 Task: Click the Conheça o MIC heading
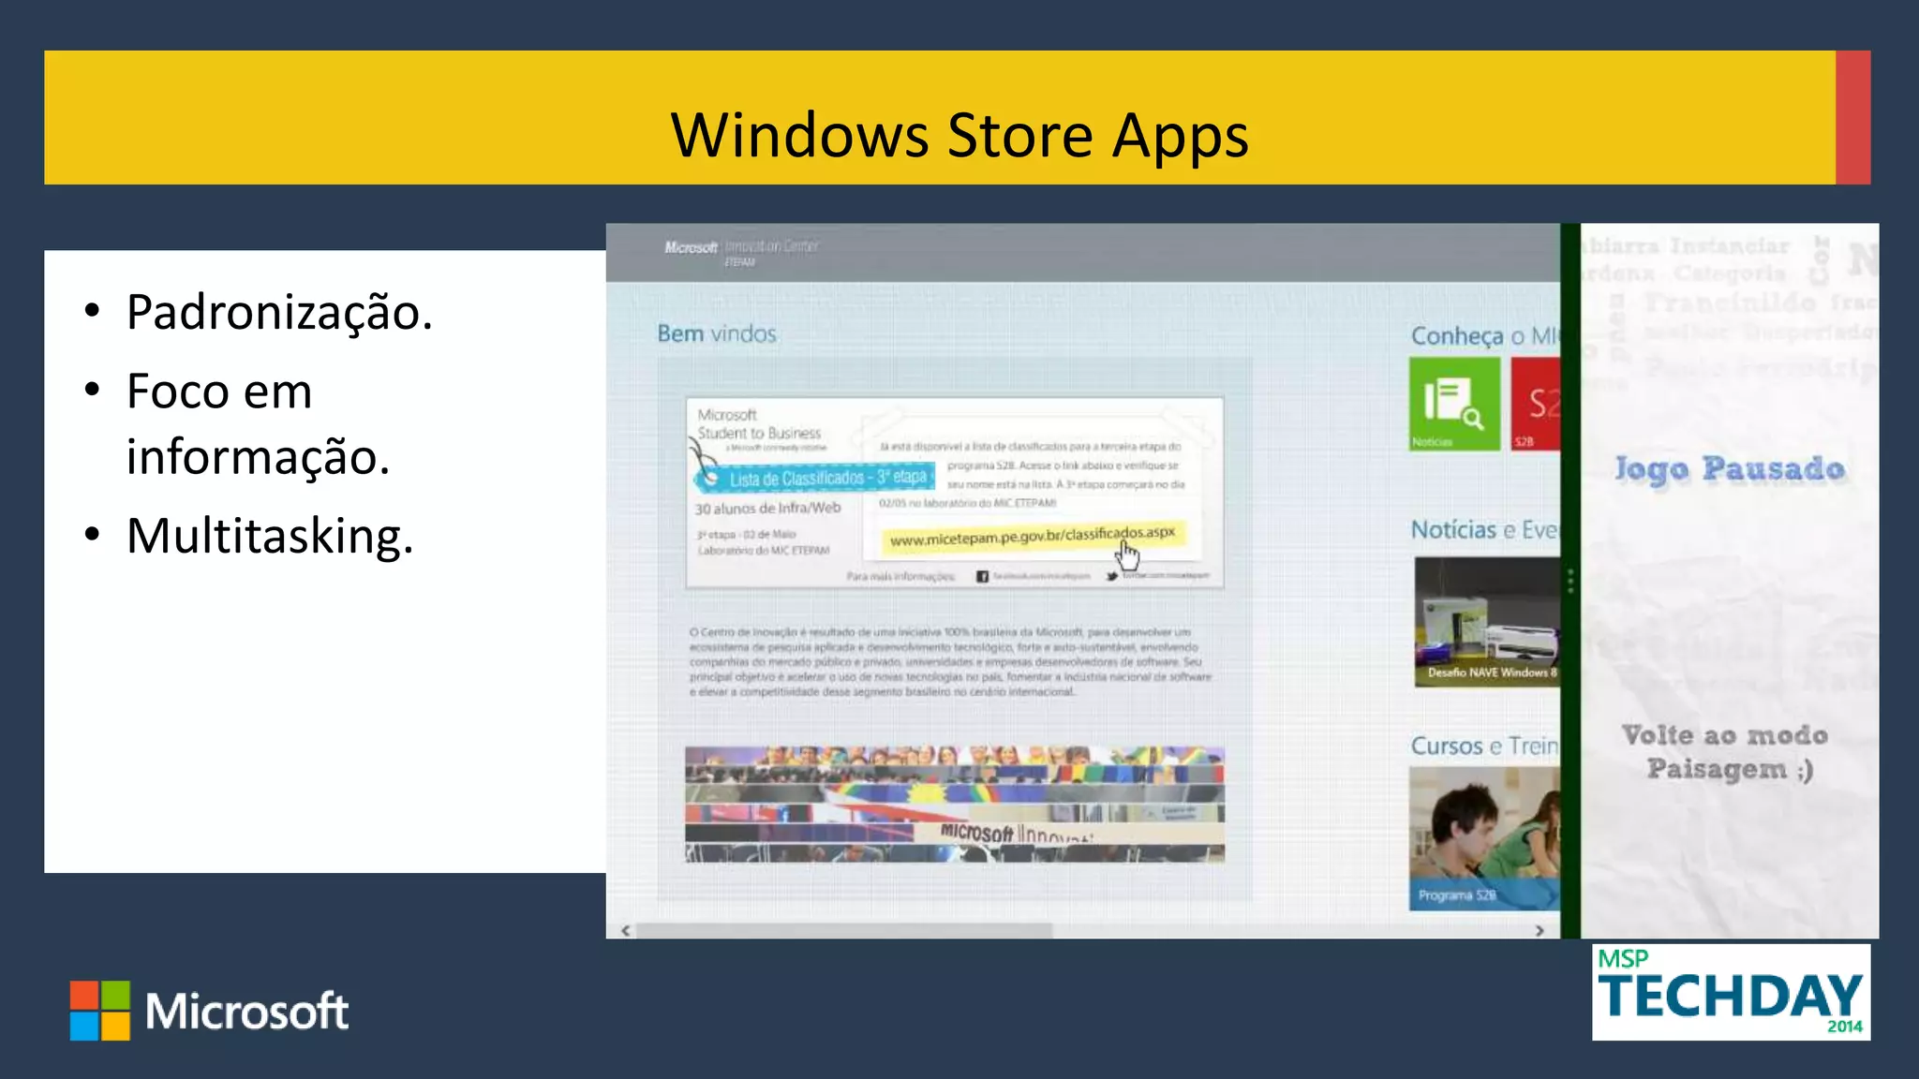(1485, 335)
